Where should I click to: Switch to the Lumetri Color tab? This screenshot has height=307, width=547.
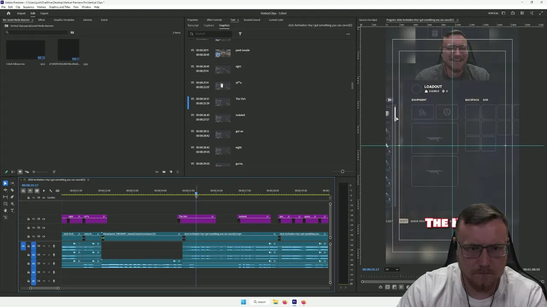[276, 20]
